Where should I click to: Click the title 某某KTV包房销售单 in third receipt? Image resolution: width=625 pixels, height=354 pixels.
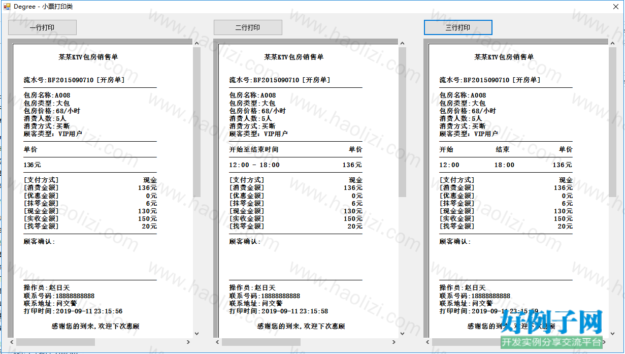click(x=504, y=57)
